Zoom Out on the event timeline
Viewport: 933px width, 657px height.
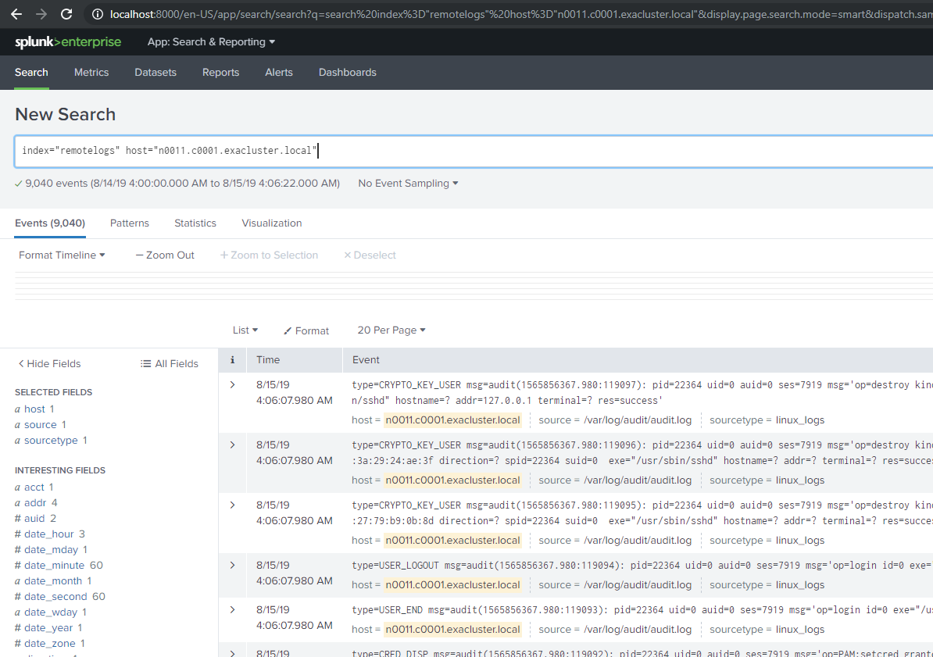pos(164,255)
